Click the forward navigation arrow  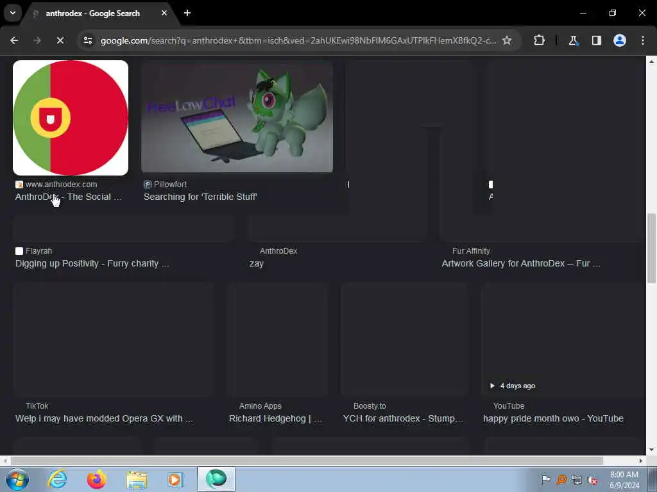[x=37, y=40]
